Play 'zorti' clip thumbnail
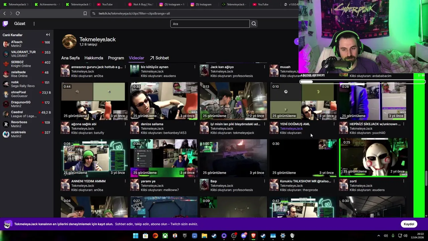 pyautogui.click(x=373, y=157)
